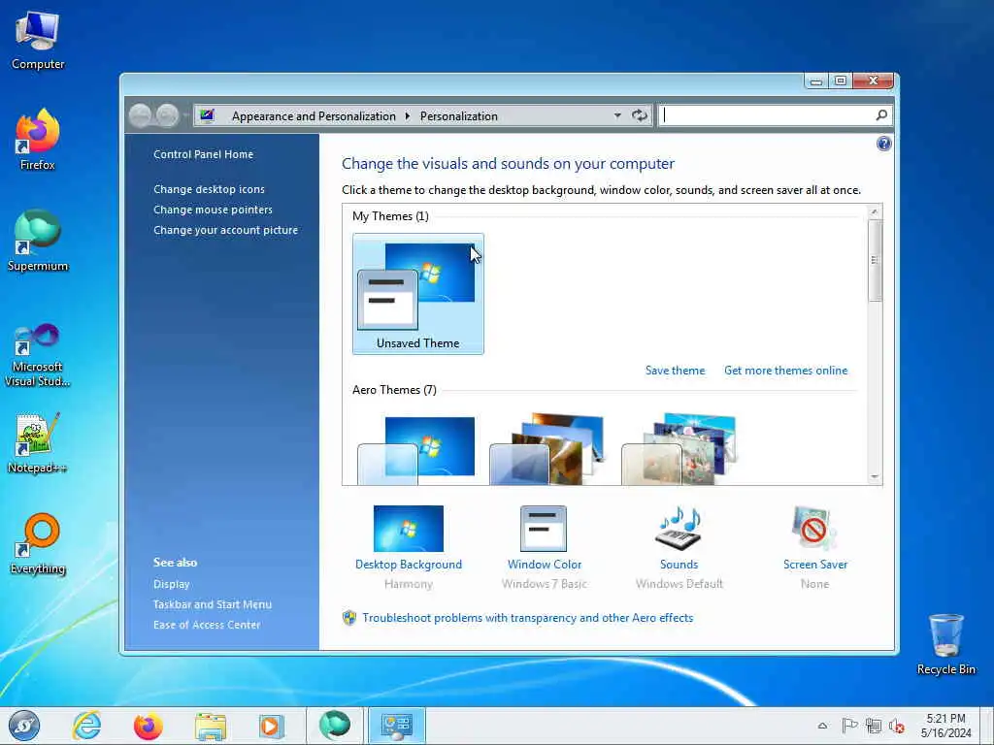Image resolution: width=994 pixels, height=745 pixels.
Task: Click the muted volume tray icon
Action: (896, 726)
